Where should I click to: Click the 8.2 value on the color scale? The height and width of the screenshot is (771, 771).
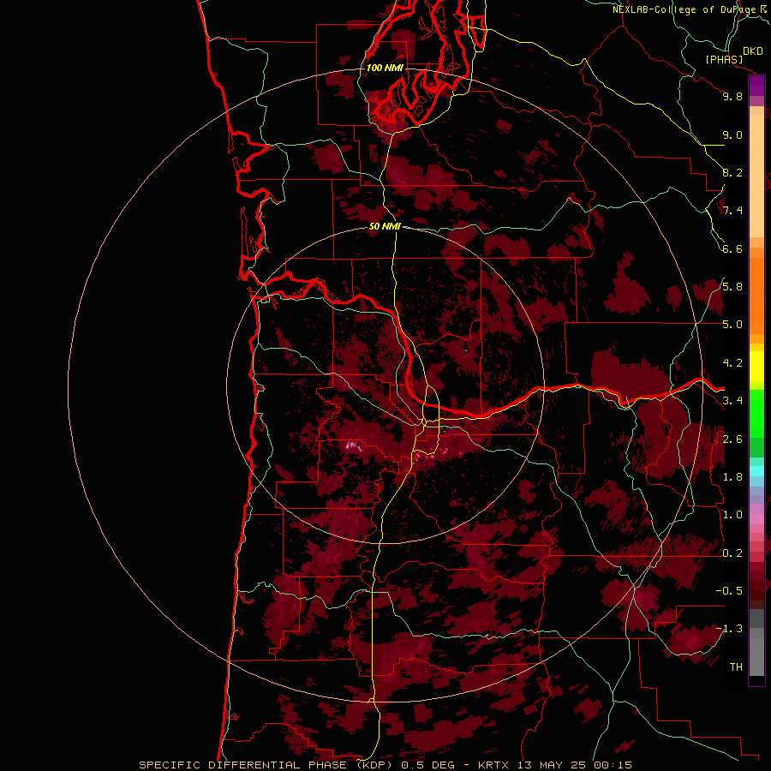click(x=732, y=172)
